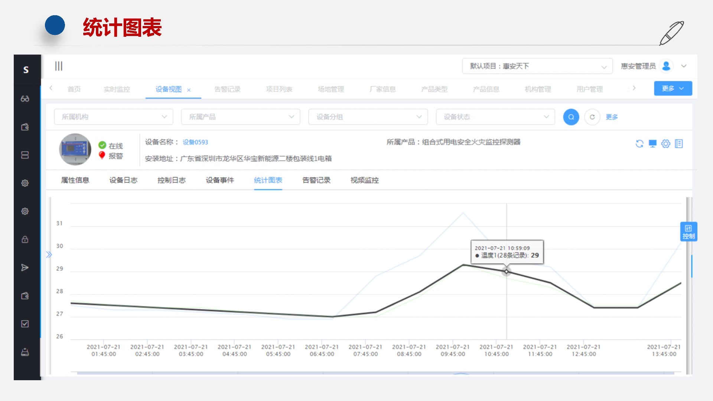Expand the 默认项目 project selector
Viewport: 713px width, 401px height.
(x=537, y=66)
